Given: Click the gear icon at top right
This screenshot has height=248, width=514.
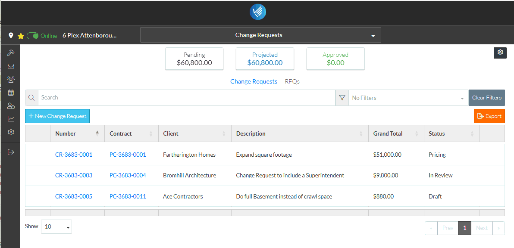Looking at the screenshot, I should (500, 53).
